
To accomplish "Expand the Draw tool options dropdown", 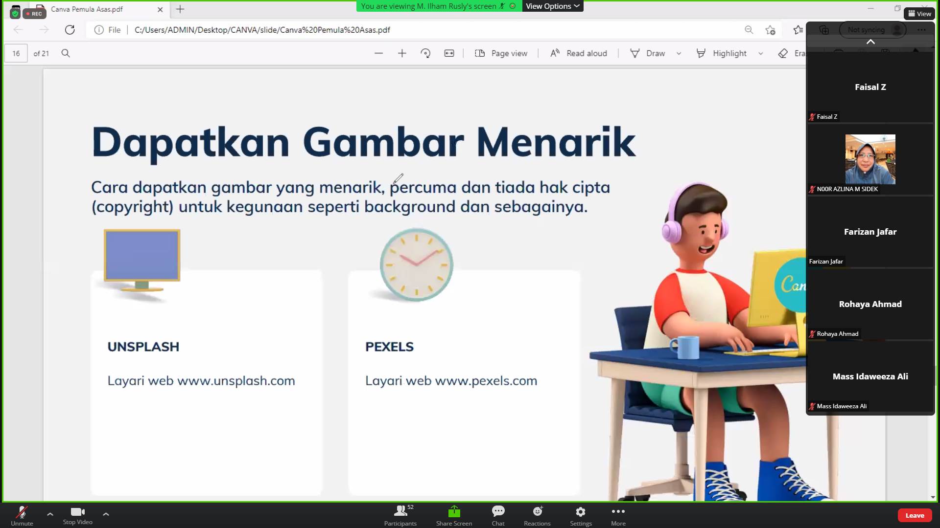I will pos(679,53).
